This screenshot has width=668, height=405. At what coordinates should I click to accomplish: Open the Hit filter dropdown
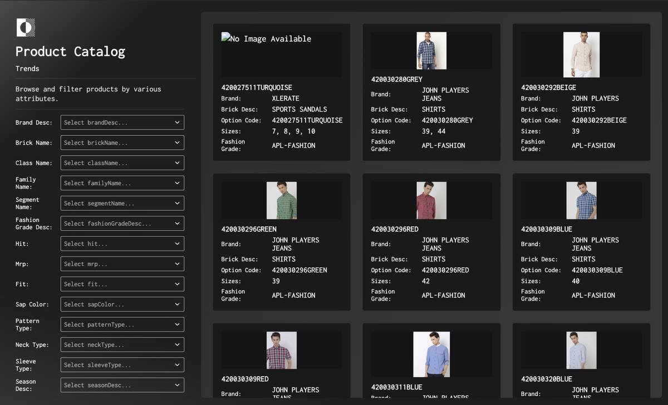(122, 244)
